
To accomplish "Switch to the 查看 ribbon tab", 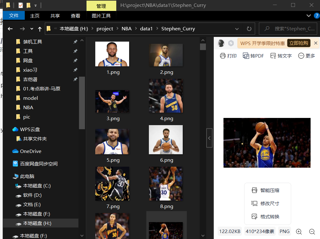I will point(76,16).
